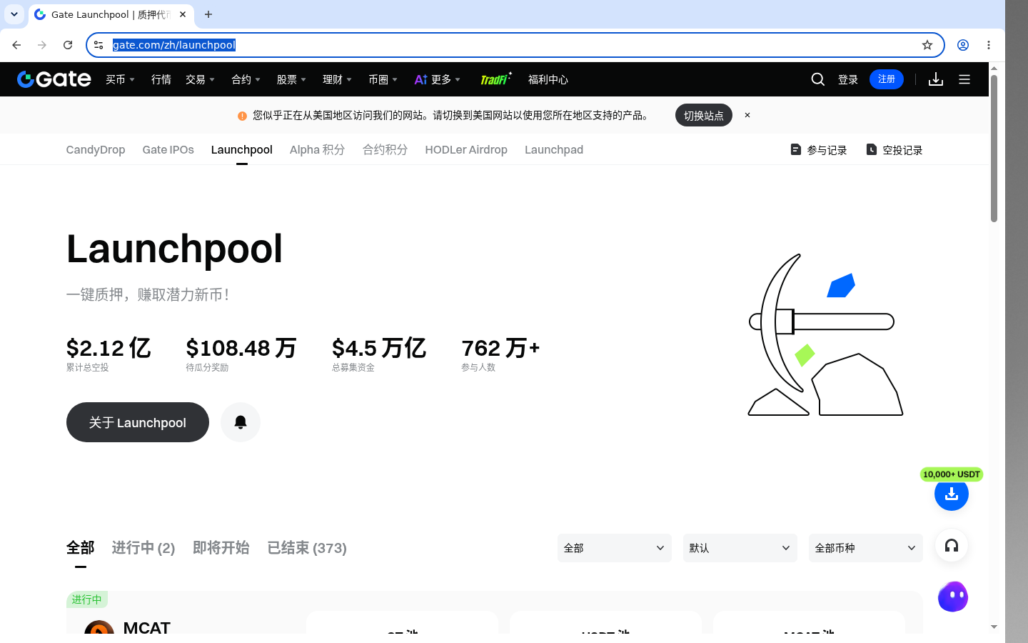Image resolution: width=1028 pixels, height=643 pixels.
Task: Click the 注册 button
Action: 887,79
